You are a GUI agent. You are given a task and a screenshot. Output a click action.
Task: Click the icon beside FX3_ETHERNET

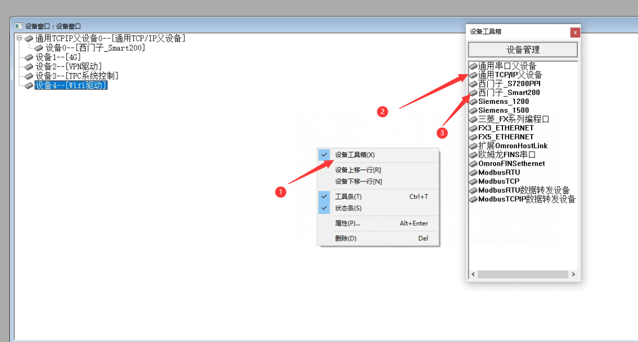473,129
